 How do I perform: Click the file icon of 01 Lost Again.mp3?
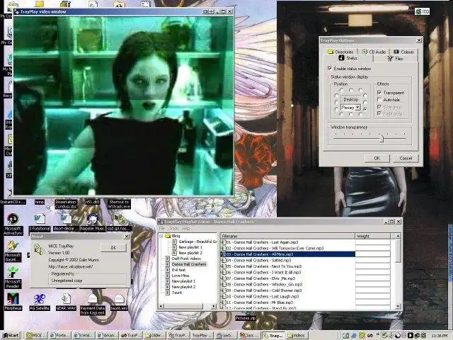[224, 242]
